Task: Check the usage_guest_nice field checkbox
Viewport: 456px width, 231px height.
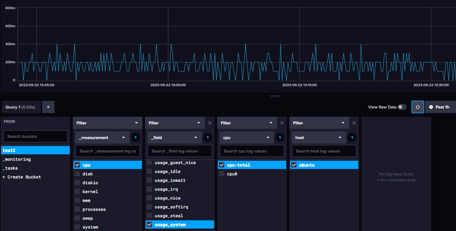Action: pos(150,163)
